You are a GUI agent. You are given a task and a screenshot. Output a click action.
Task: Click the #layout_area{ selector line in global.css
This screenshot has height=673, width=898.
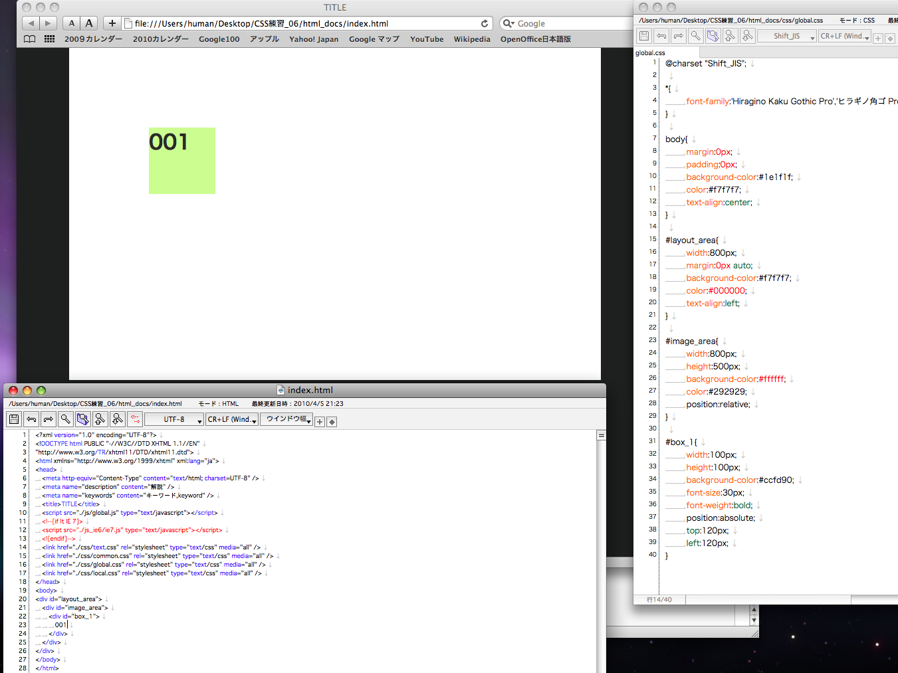(x=692, y=240)
